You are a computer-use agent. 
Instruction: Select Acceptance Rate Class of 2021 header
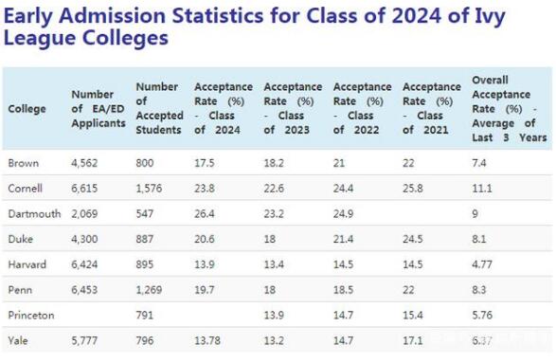(x=432, y=108)
